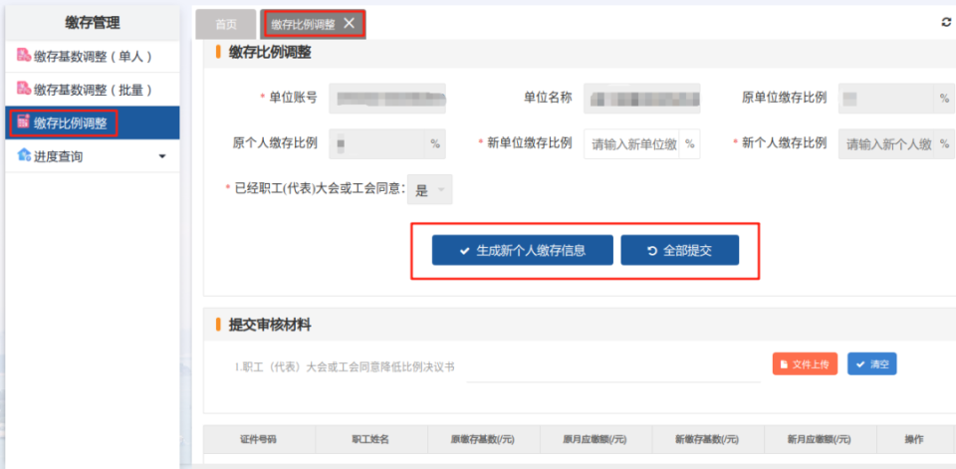The width and height of the screenshot is (956, 469).
Task: Expand the 进度查询 menu arrow
Action: 162,156
